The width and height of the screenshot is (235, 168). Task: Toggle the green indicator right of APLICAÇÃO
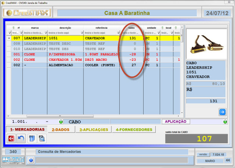click(224, 122)
